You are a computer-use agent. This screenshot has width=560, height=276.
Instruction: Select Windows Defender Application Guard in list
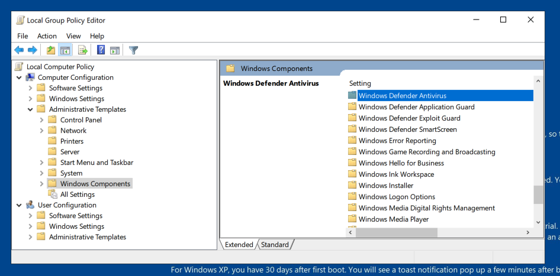416,106
